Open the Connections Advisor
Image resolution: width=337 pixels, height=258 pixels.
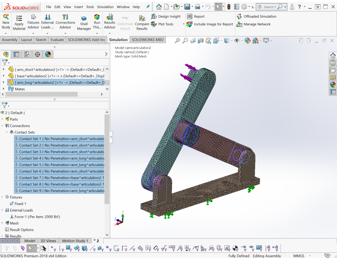[x=65, y=22]
